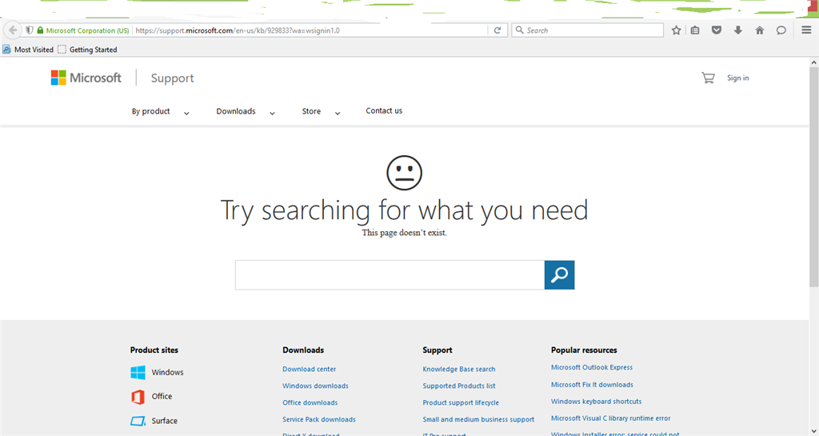This screenshot has width=819, height=436.
Task: Open the Office downloads link
Action: click(310, 402)
